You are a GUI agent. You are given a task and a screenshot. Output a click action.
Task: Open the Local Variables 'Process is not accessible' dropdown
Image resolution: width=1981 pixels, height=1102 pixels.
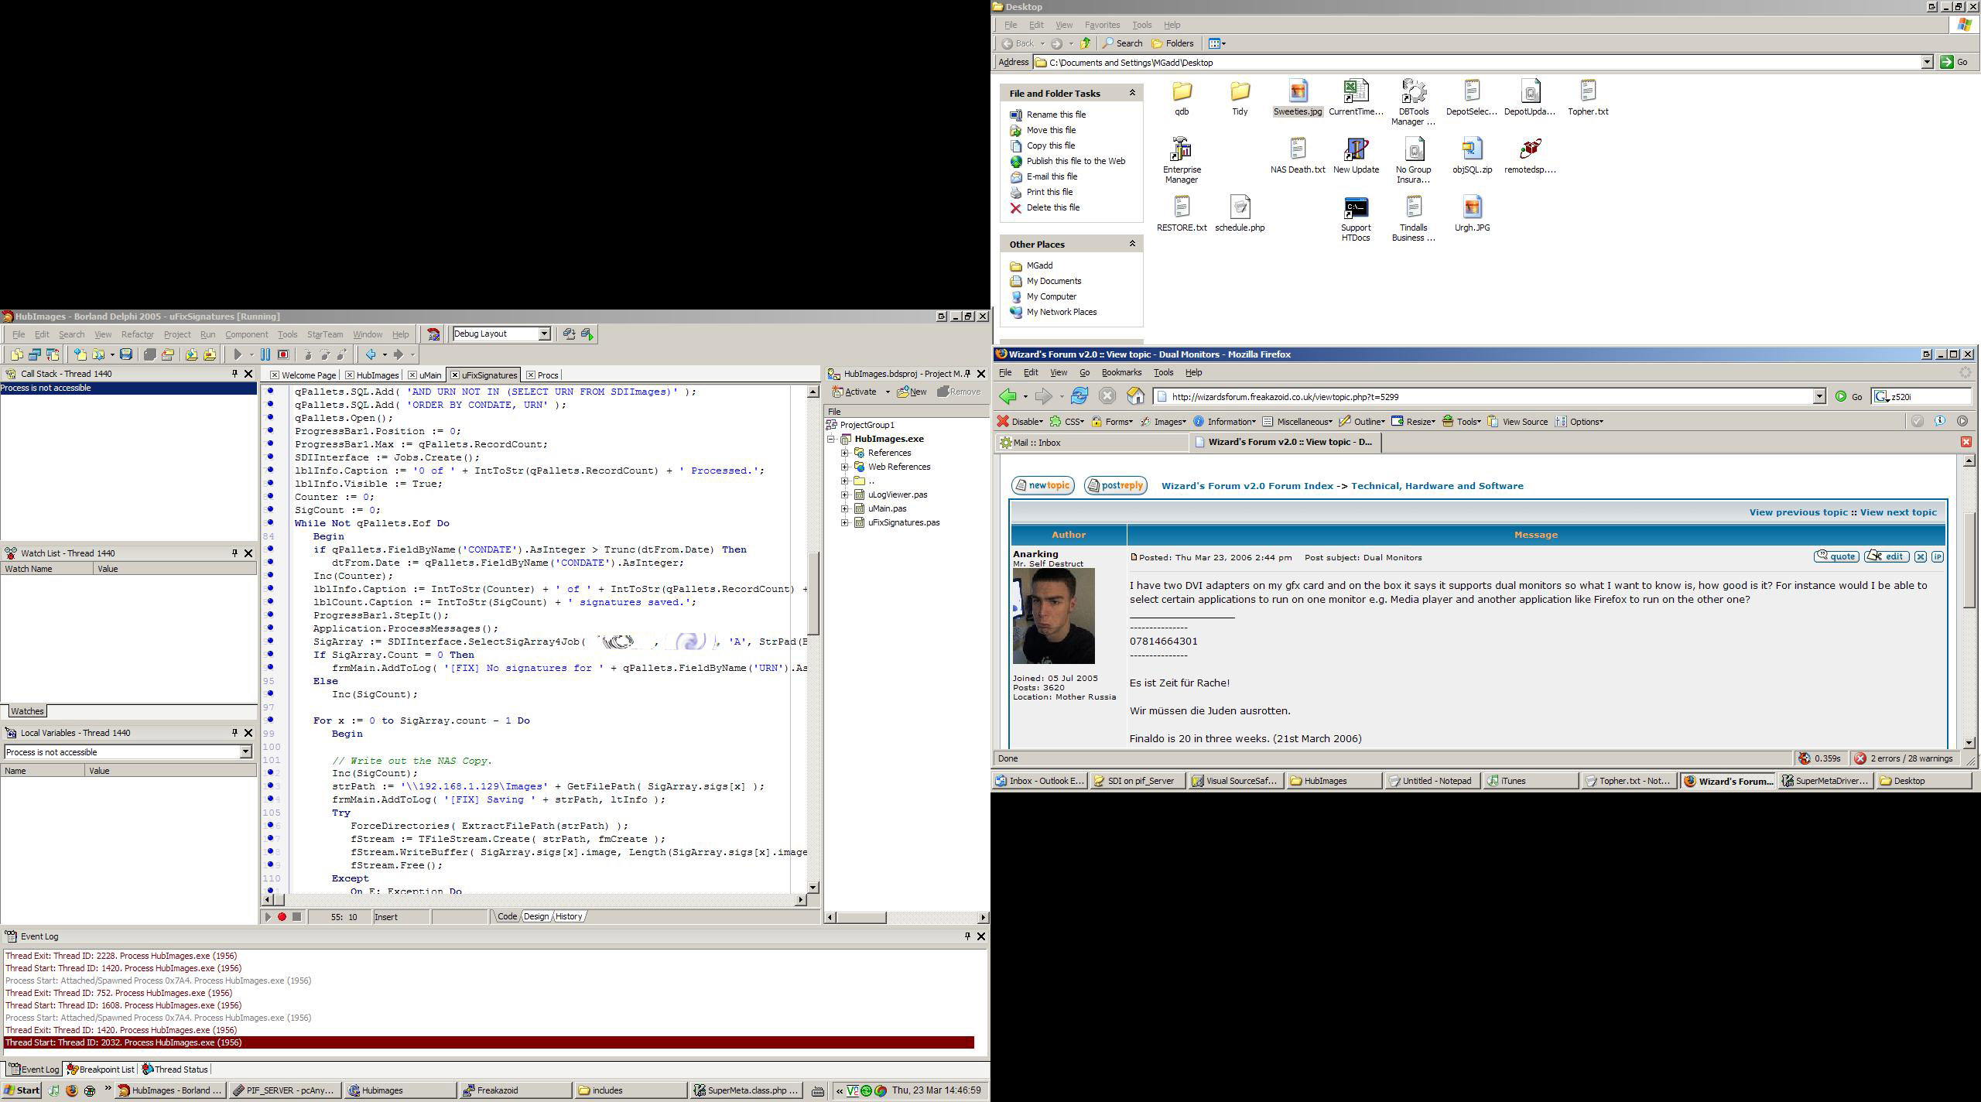pyautogui.click(x=245, y=752)
